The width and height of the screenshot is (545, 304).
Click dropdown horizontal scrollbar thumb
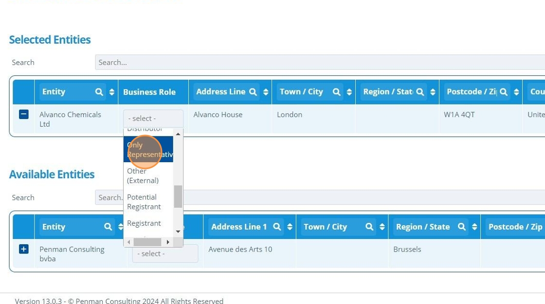[x=147, y=242]
